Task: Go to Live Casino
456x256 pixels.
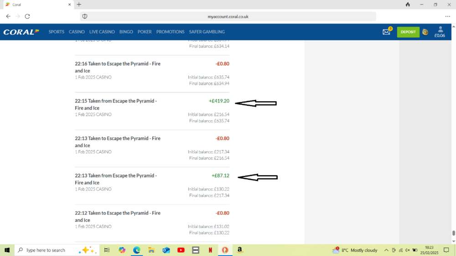Action: coord(102,32)
